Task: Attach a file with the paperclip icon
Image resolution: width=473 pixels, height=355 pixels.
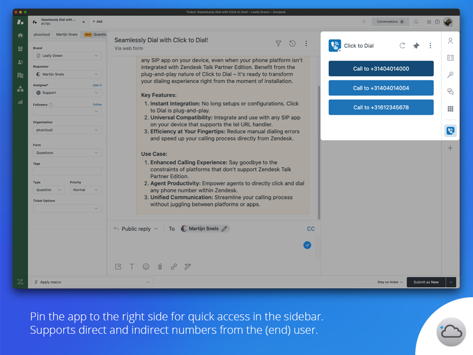Action: tap(160, 267)
